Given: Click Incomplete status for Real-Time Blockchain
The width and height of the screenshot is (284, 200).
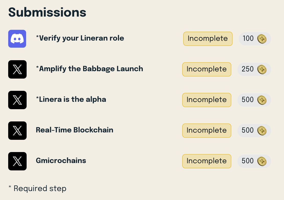Looking at the screenshot, I should coord(207,131).
